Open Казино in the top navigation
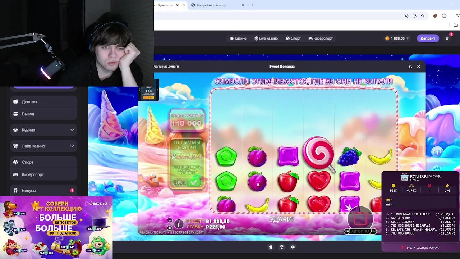This screenshot has height=259, width=460. click(238, 38)
